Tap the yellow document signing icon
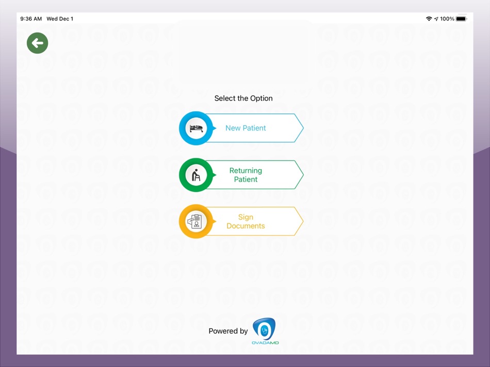 coord(196,222)
